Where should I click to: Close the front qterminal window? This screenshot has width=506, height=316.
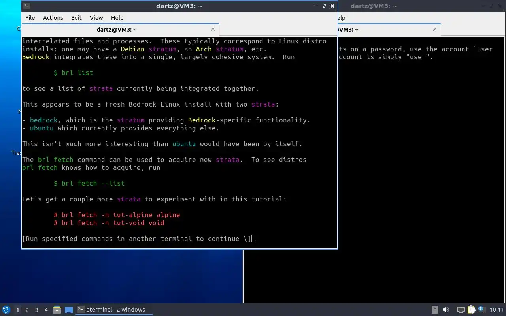pos(332,6)
